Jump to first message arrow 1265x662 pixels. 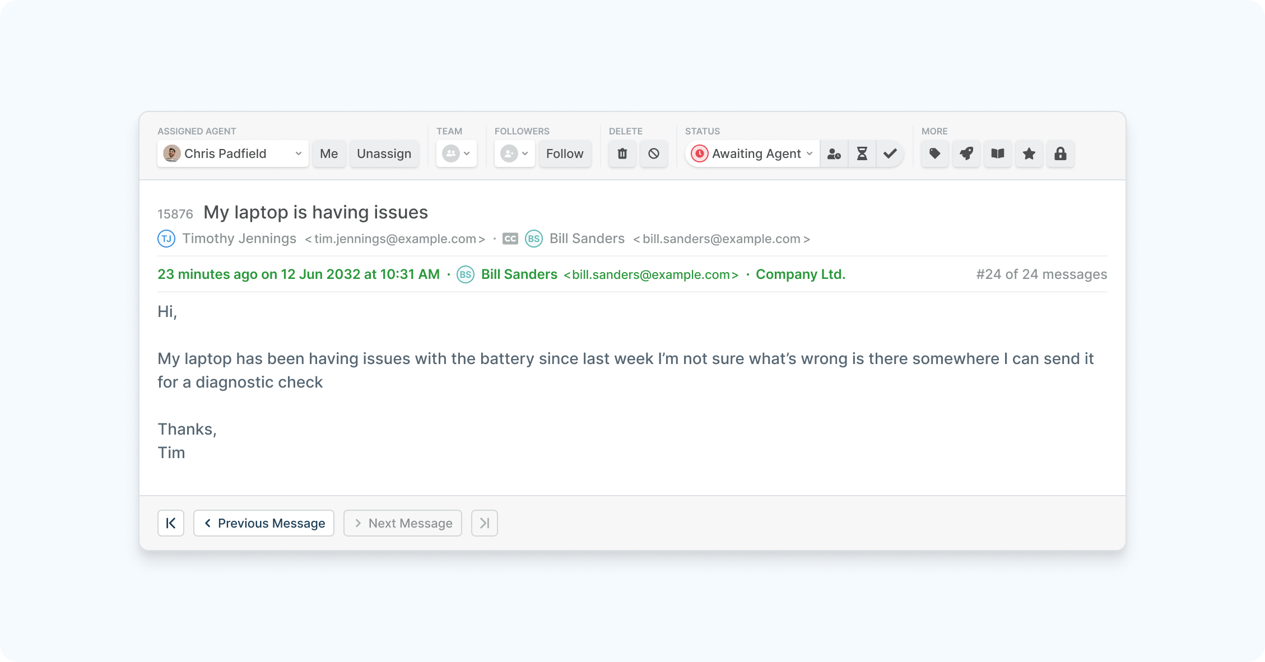click(x=171, y=523)
